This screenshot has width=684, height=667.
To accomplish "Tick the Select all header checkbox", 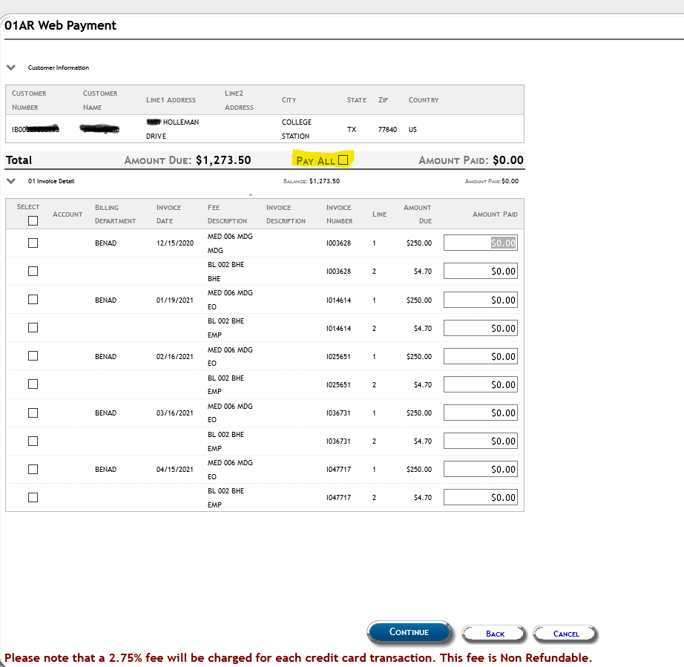I will pyautogui.click(x=33, y=220).
